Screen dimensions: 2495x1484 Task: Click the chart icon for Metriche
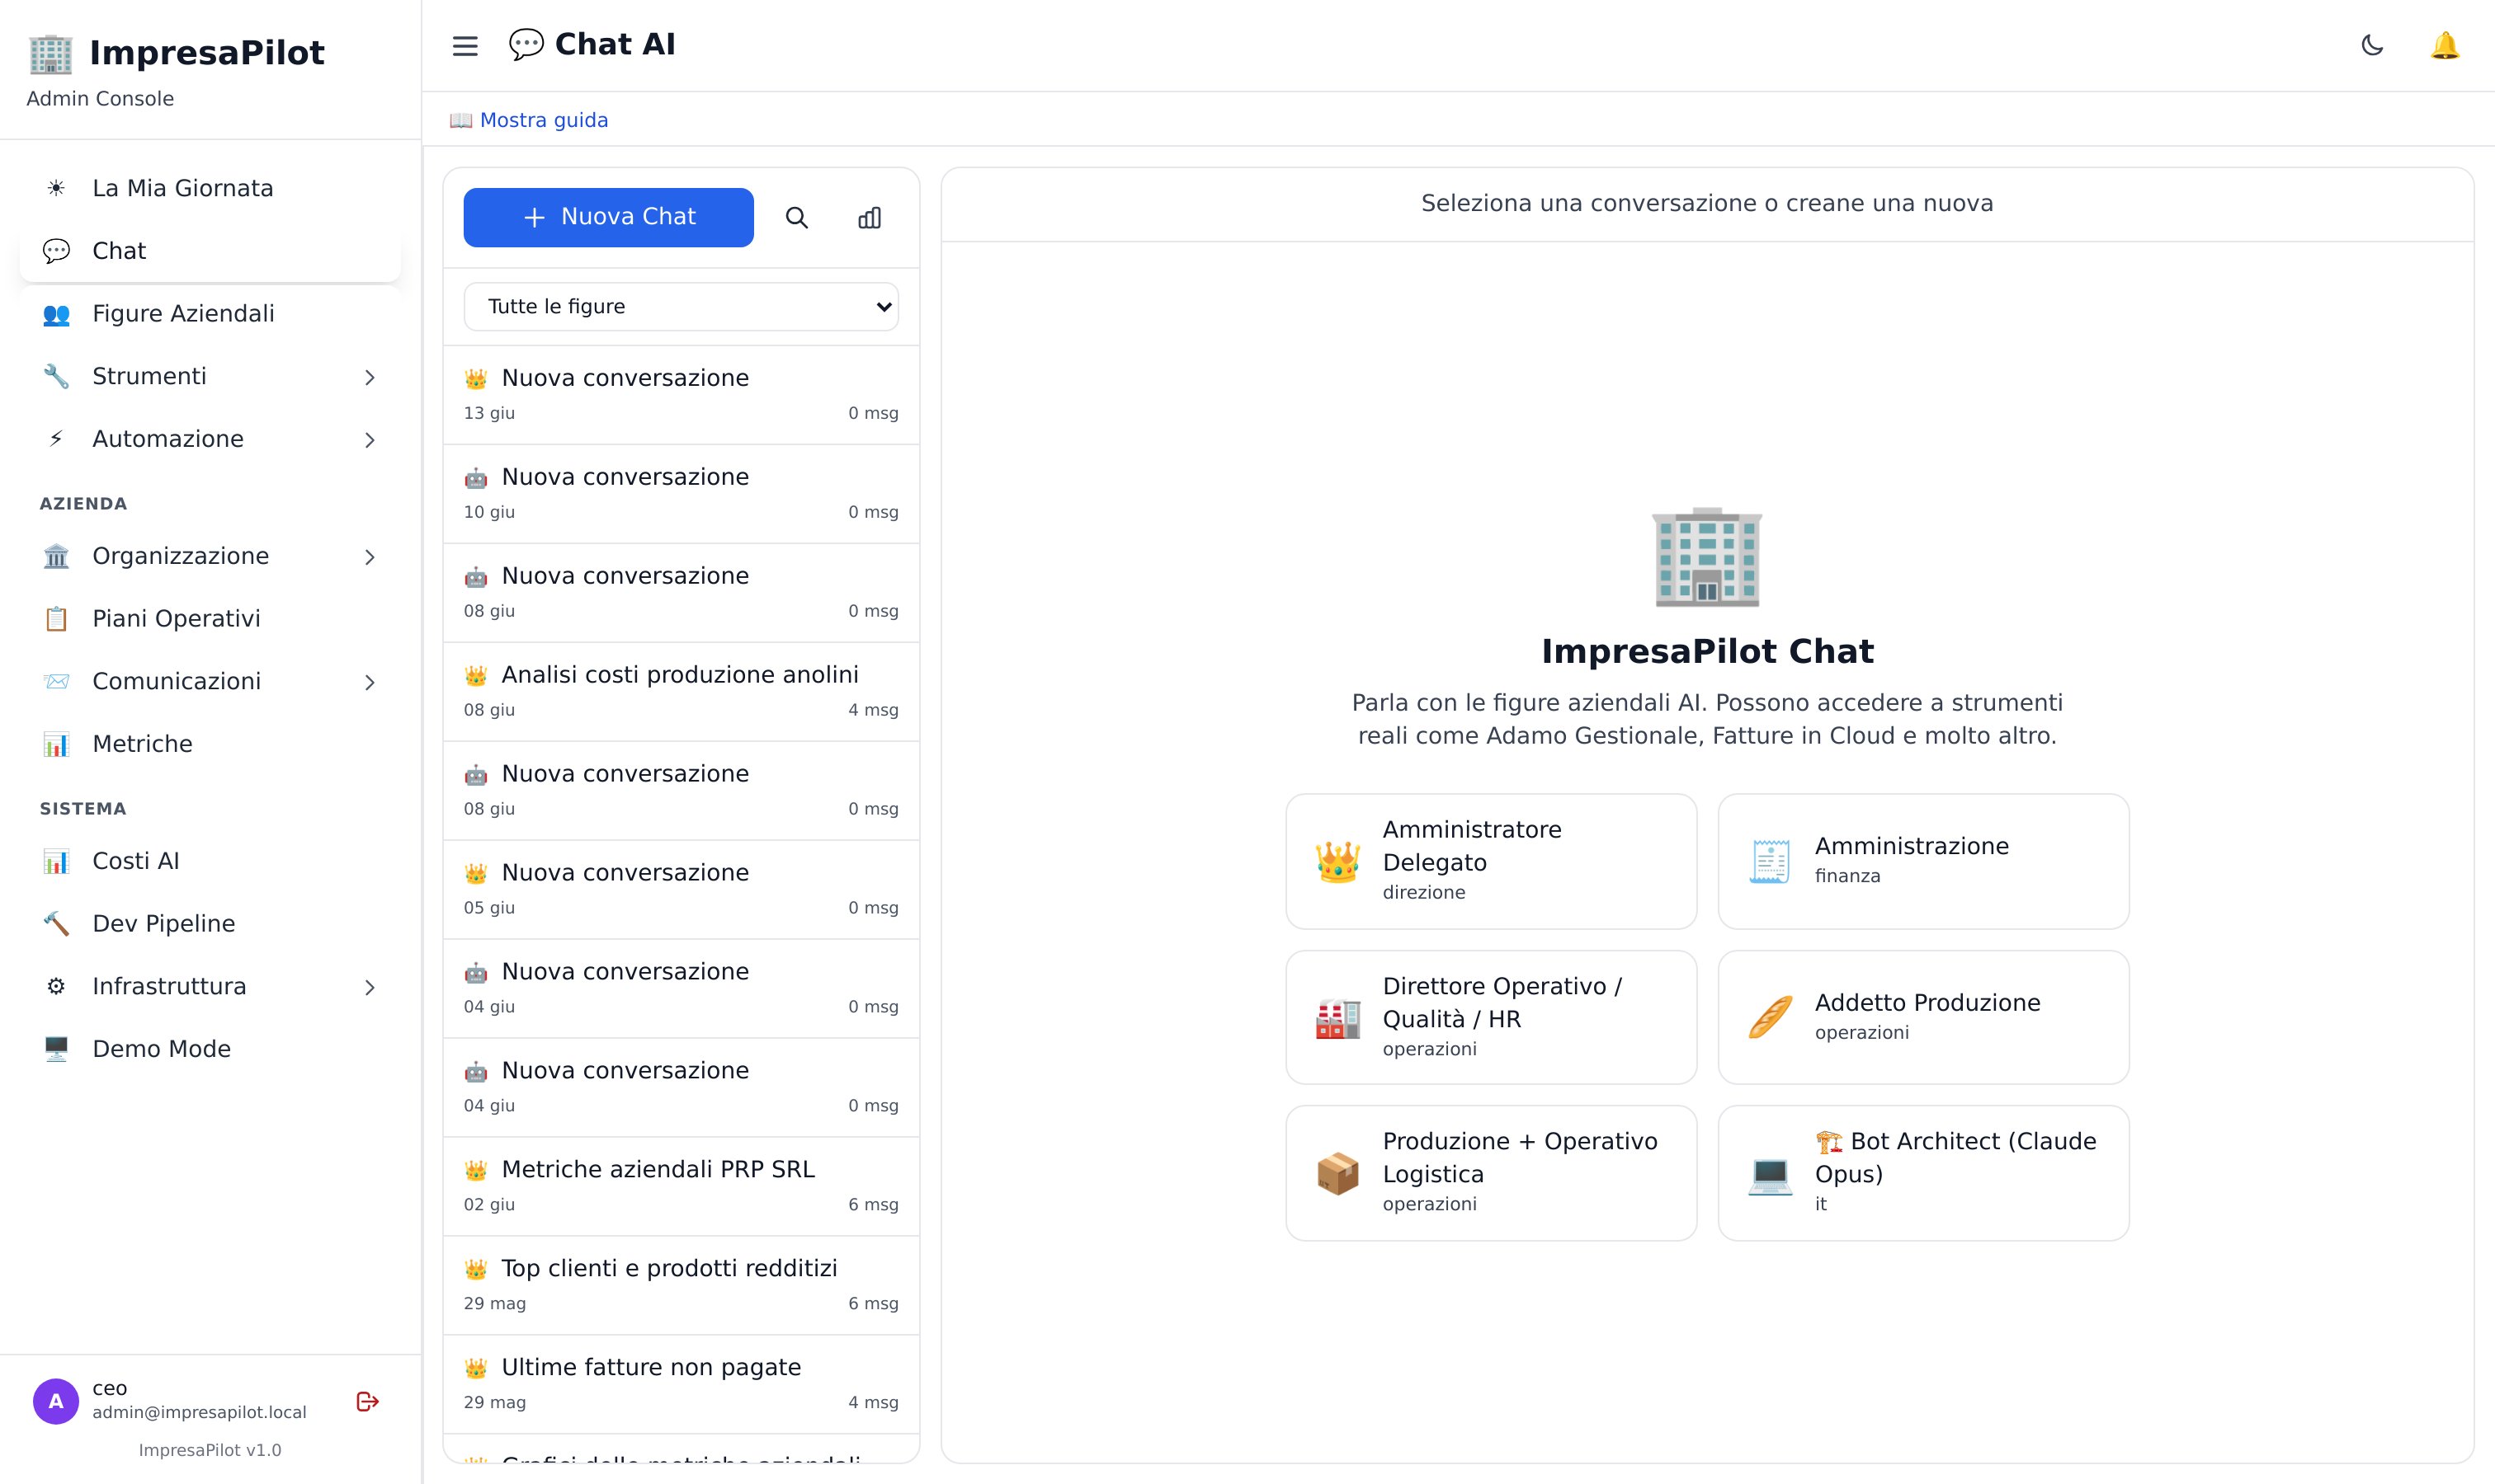click(56, 744)
